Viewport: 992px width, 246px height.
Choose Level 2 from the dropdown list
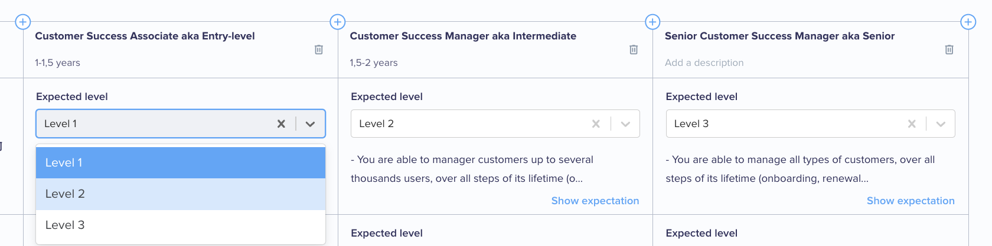(181, 194)
